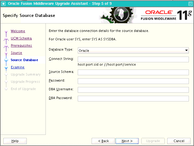Focus the Connect String input field
The image size is (194, 146).
click(133, 60)
